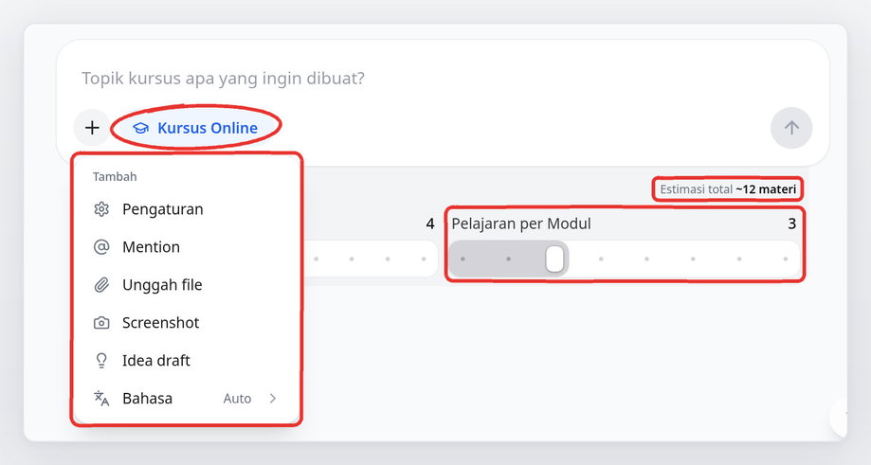Image resolution: width=871 pixels, height=465 pixels.
Task: Choose Idea draft menu entry
Action: (x=187, y=360)
